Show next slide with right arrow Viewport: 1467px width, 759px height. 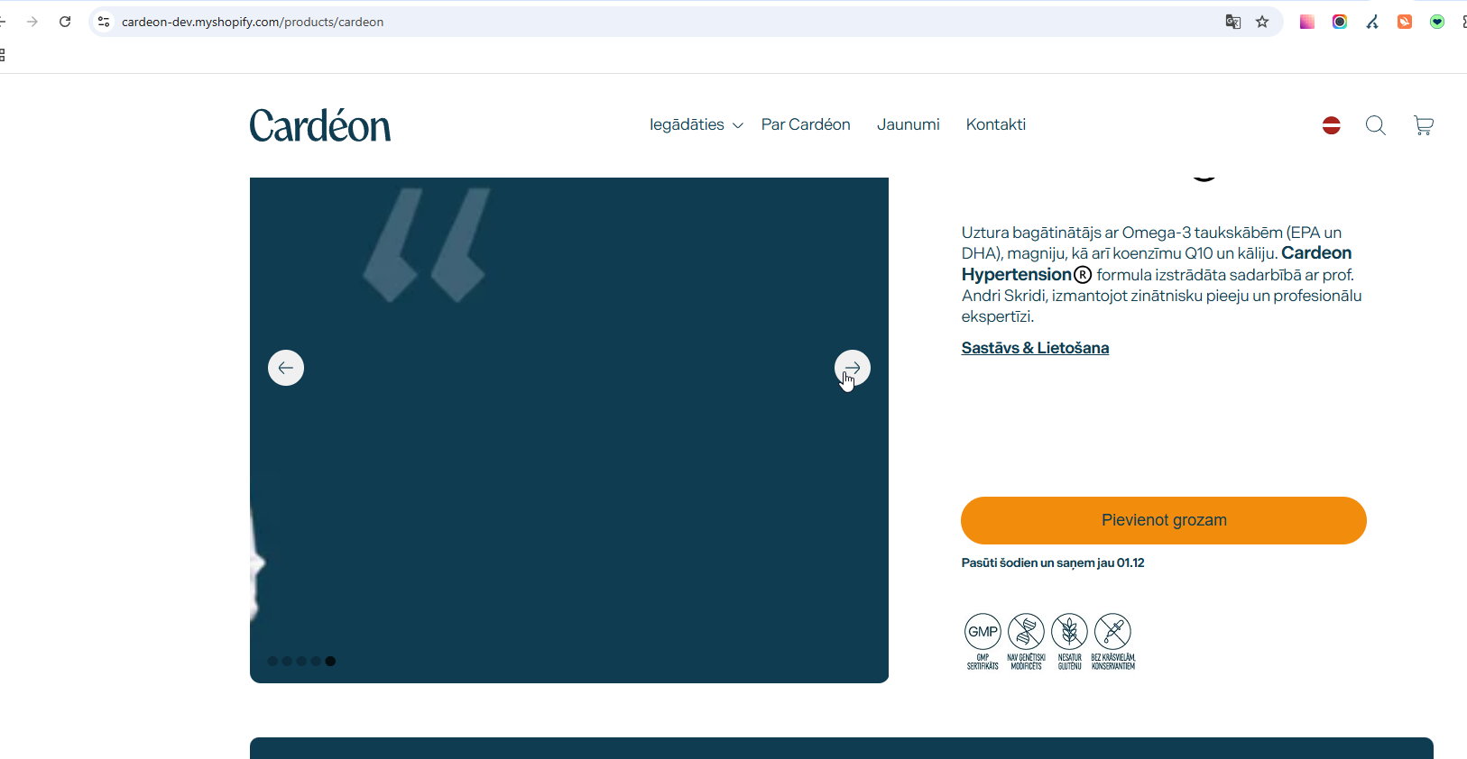pos(853,368)
